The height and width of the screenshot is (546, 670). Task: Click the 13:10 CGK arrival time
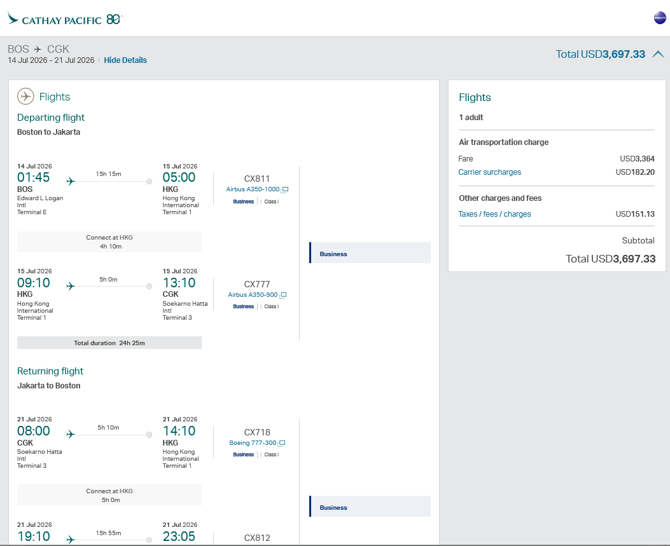179,283
